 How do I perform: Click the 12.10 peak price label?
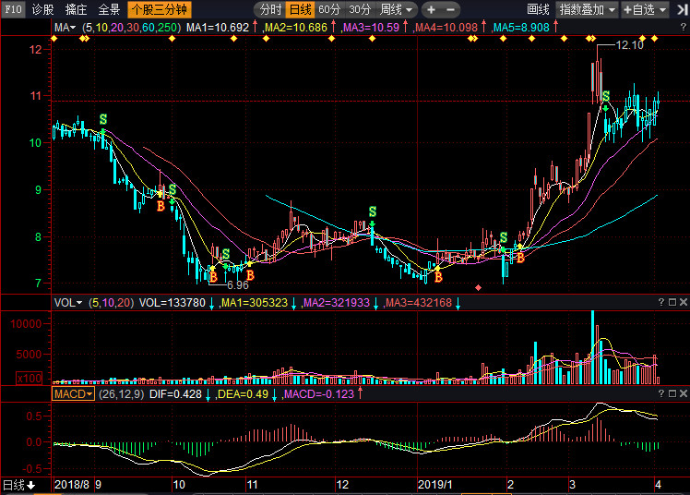[629, 45]
